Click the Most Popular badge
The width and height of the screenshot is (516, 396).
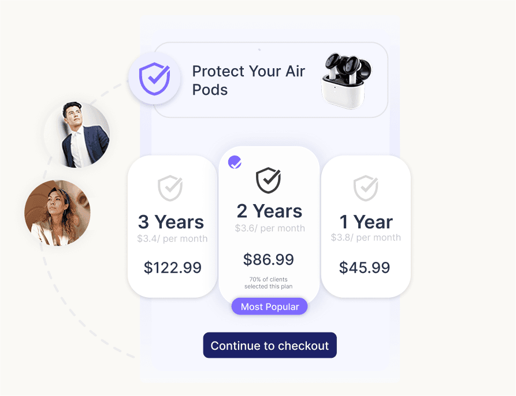(x=269, y=306)
